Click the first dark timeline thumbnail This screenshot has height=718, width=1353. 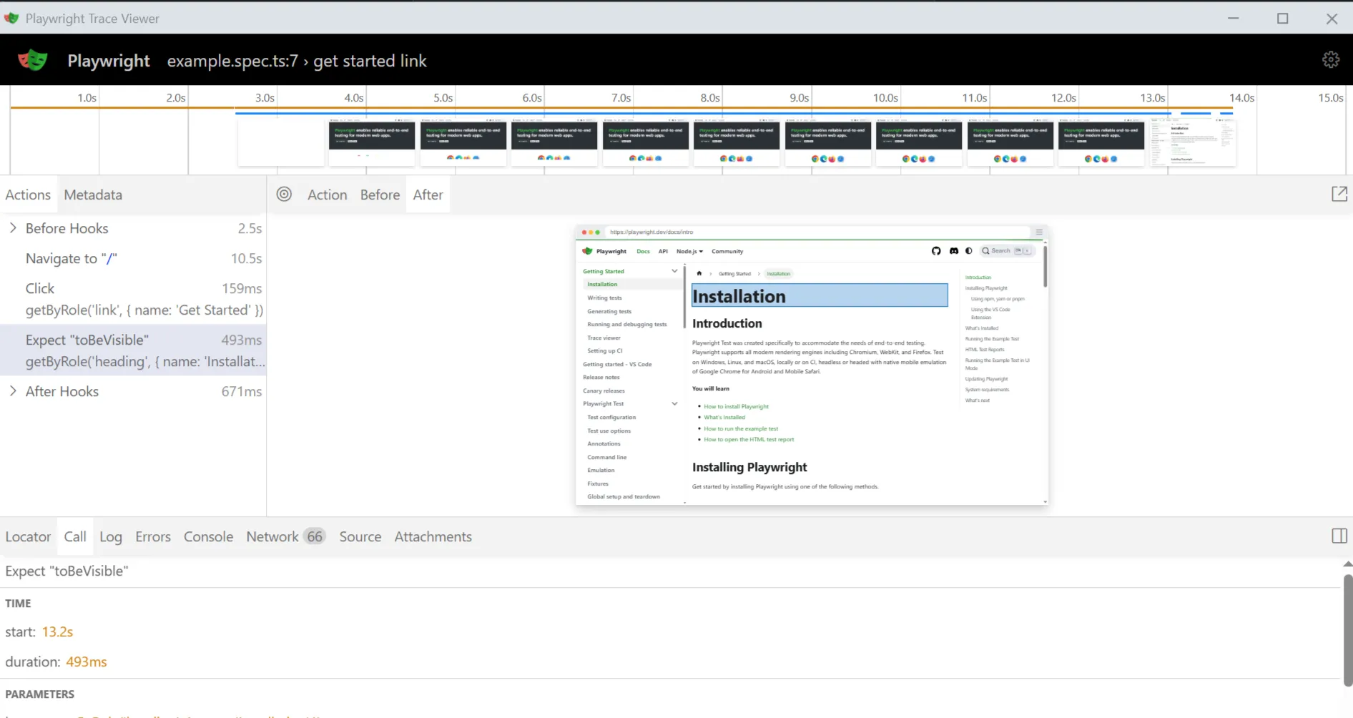[372, 143]
